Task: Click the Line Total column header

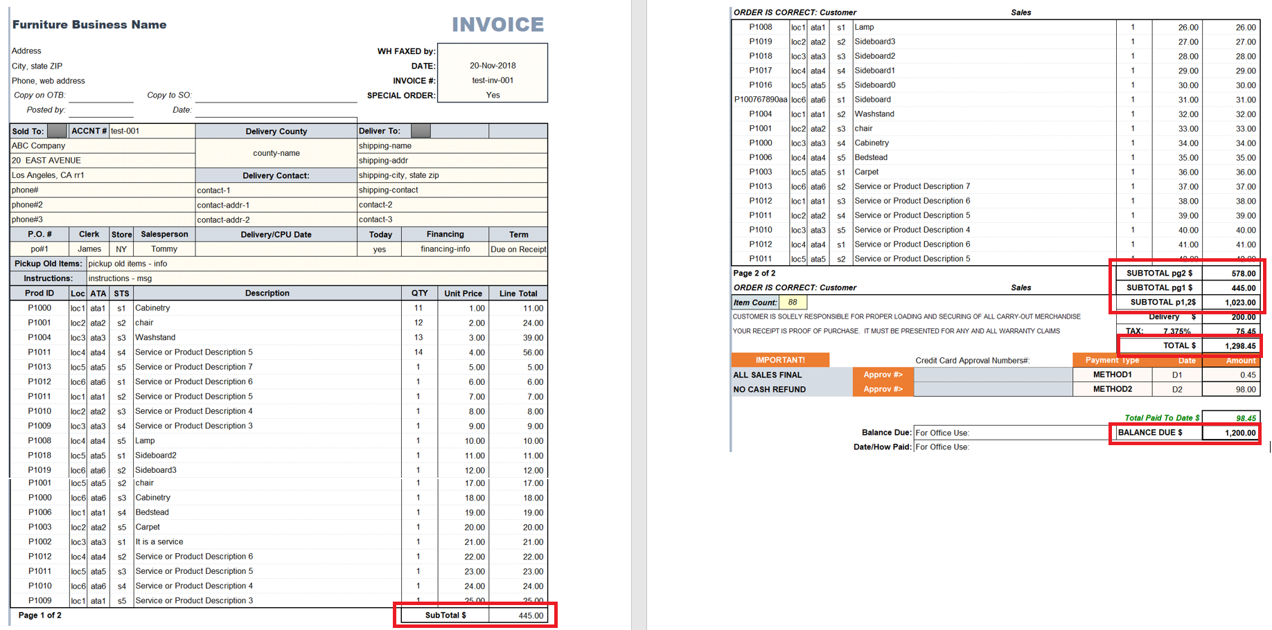Action: [x=518, y=294]
